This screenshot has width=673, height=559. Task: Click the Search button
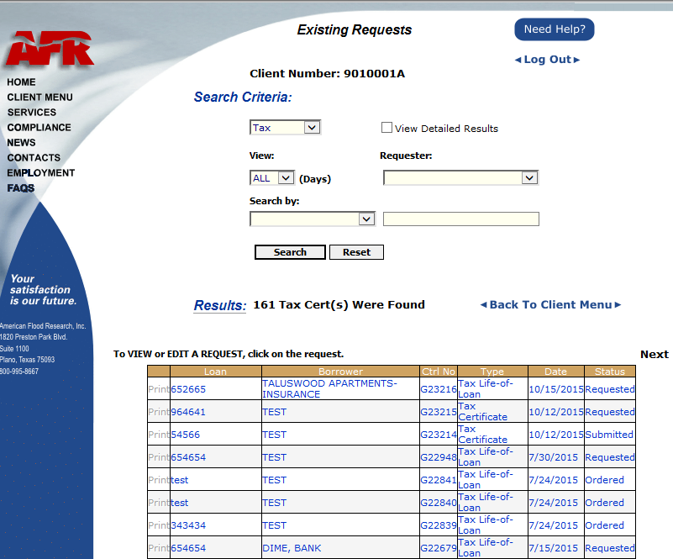click(289, 251)
